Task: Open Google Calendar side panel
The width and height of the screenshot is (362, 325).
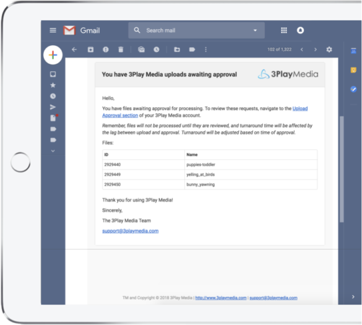Action: tap(353, 50)
